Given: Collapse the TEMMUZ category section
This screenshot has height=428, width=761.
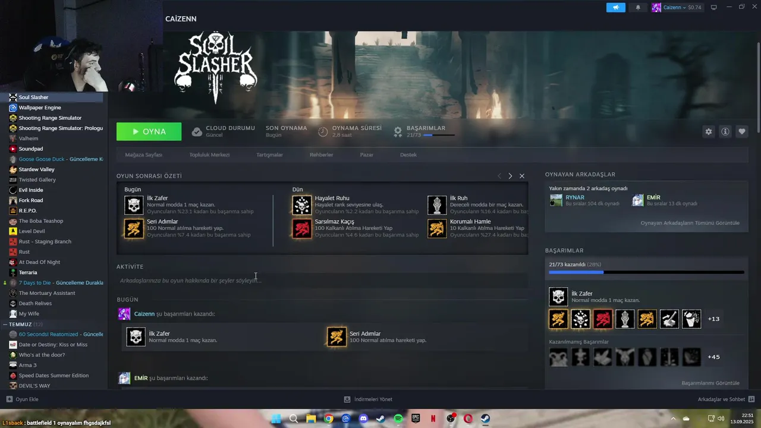Looking at the screenshot, I should 5,325.
